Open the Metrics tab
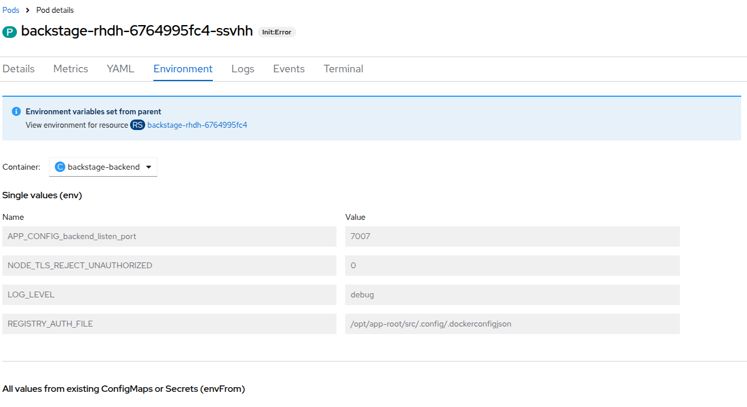The width and height of the screenshot is (747, 407). tap(71, 69)
